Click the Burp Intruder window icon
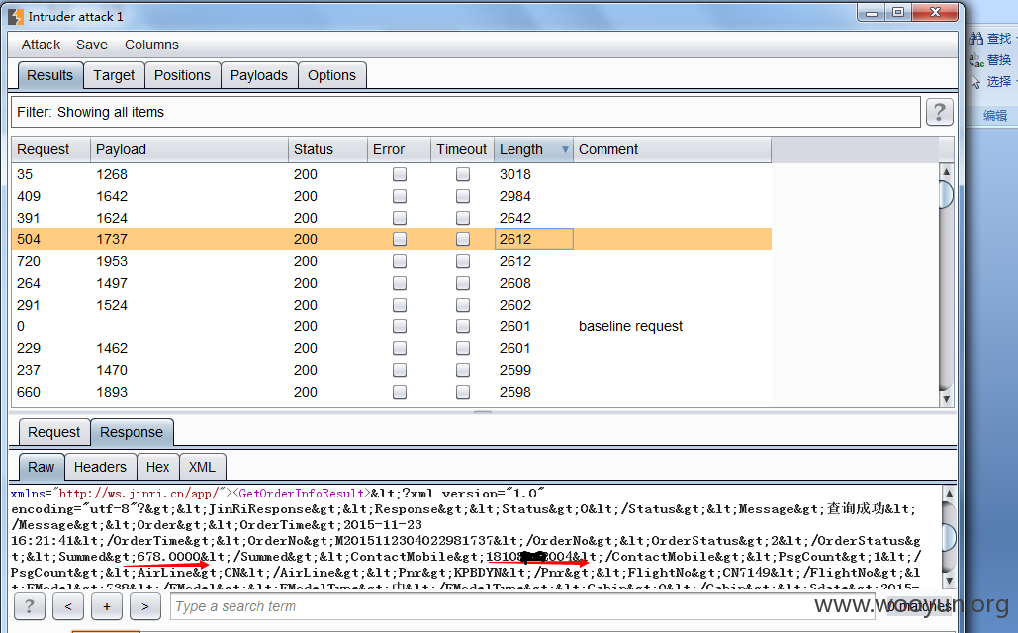The height and width of the screenshot is (633, 1018). click(x=16, y=16)
